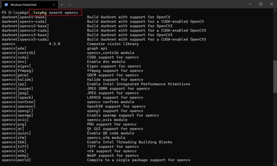Image resolution: width=277 pixels, height=166 pixels.
Task: Click the vertical scrollbar thumb
Action: coord(275,76)
